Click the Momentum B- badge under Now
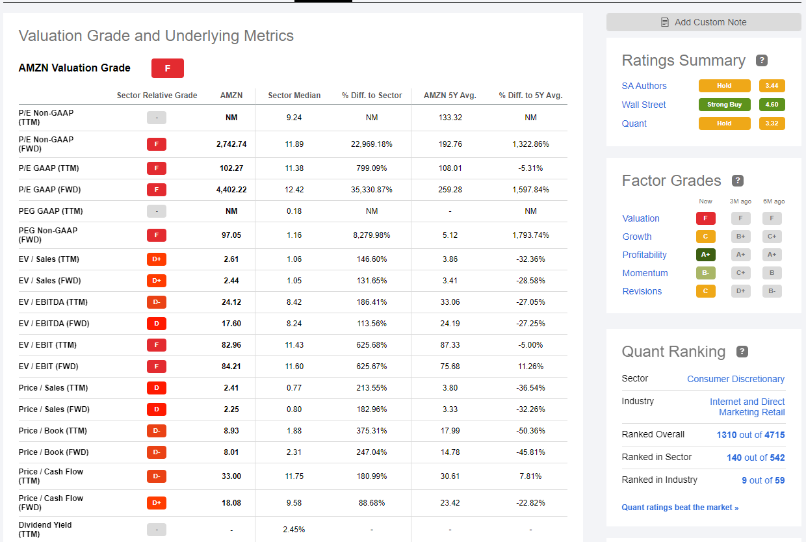The height and width of the screenshot is (542, 806). pos(706,273)
